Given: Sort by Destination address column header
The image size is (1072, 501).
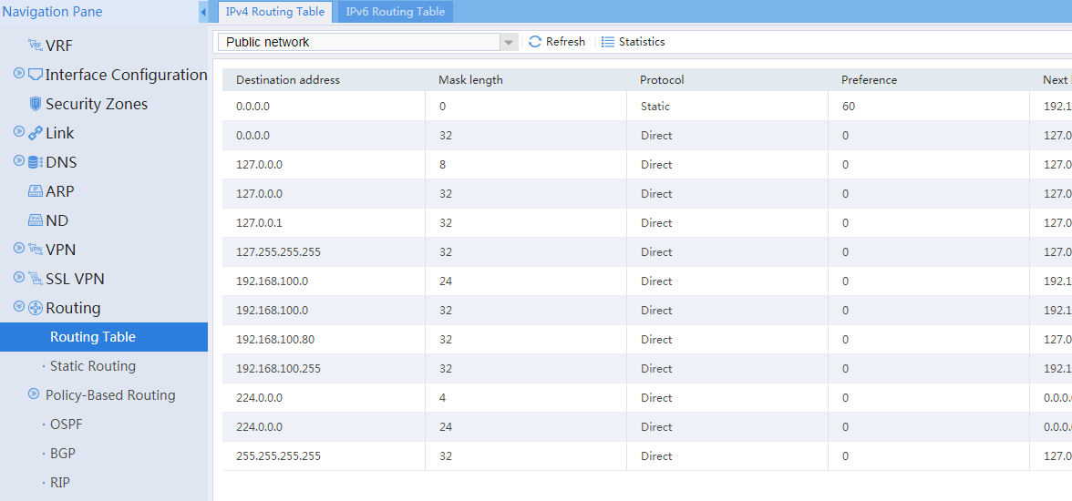Looking at the screenshot, I should (288, 80).
